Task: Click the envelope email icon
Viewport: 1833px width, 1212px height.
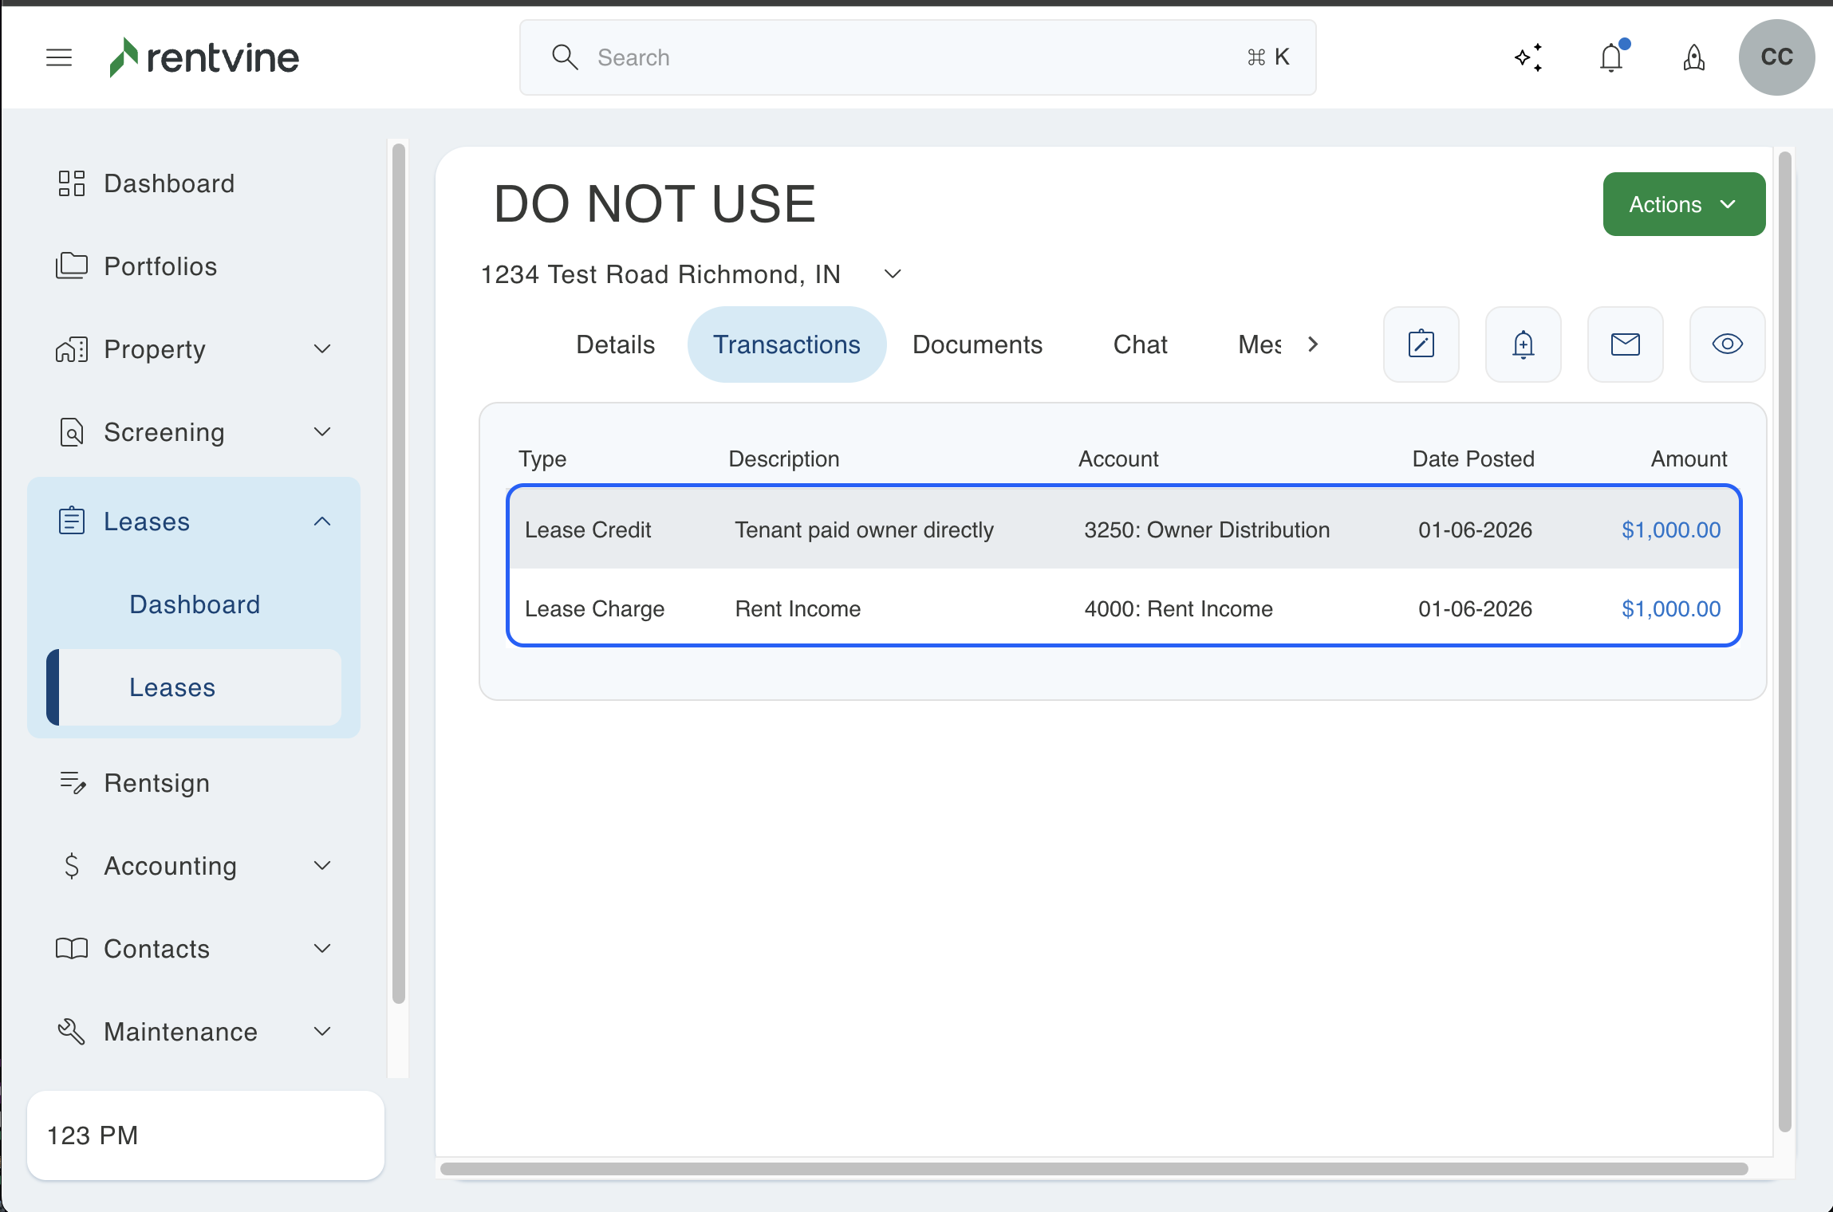Action: (1625, 344)
